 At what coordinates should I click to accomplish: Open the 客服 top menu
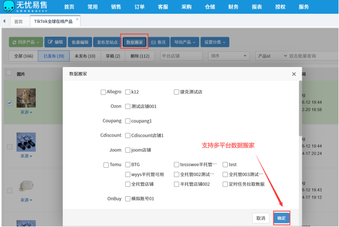point(163,7)
